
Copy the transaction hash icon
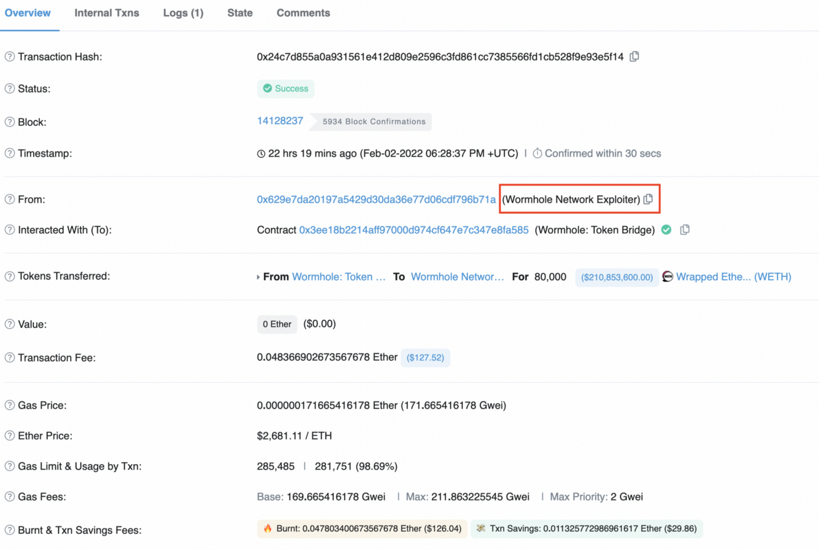tap(634, 57)
